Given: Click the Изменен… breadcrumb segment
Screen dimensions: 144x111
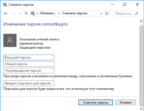Looking at the screenshot, I should pyautogui.click(x=48, y=13).
